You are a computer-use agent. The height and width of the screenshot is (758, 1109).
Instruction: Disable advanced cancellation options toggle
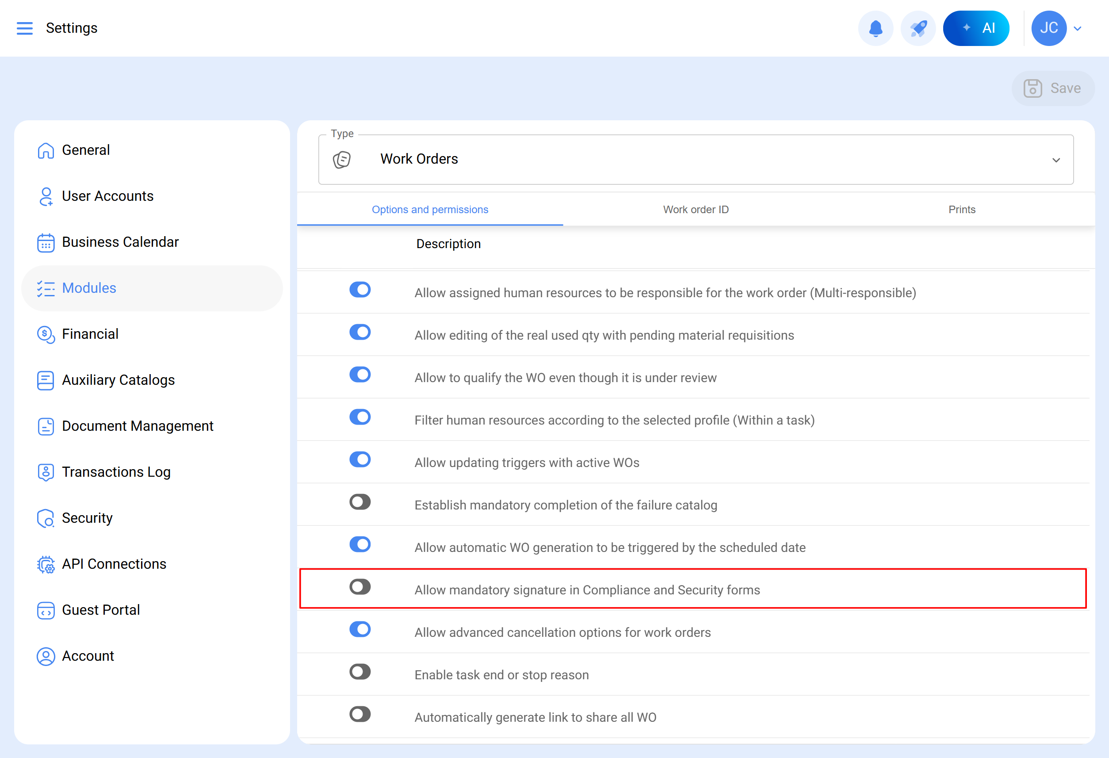pos(360,629)
